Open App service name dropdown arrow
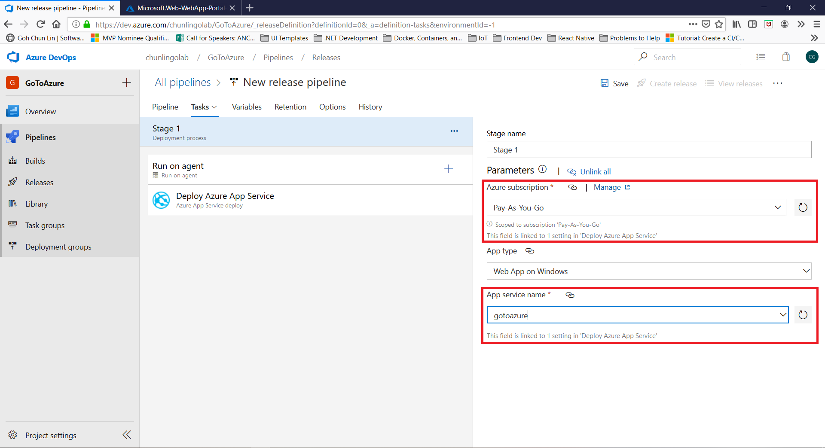 click(x=783, y=315)
